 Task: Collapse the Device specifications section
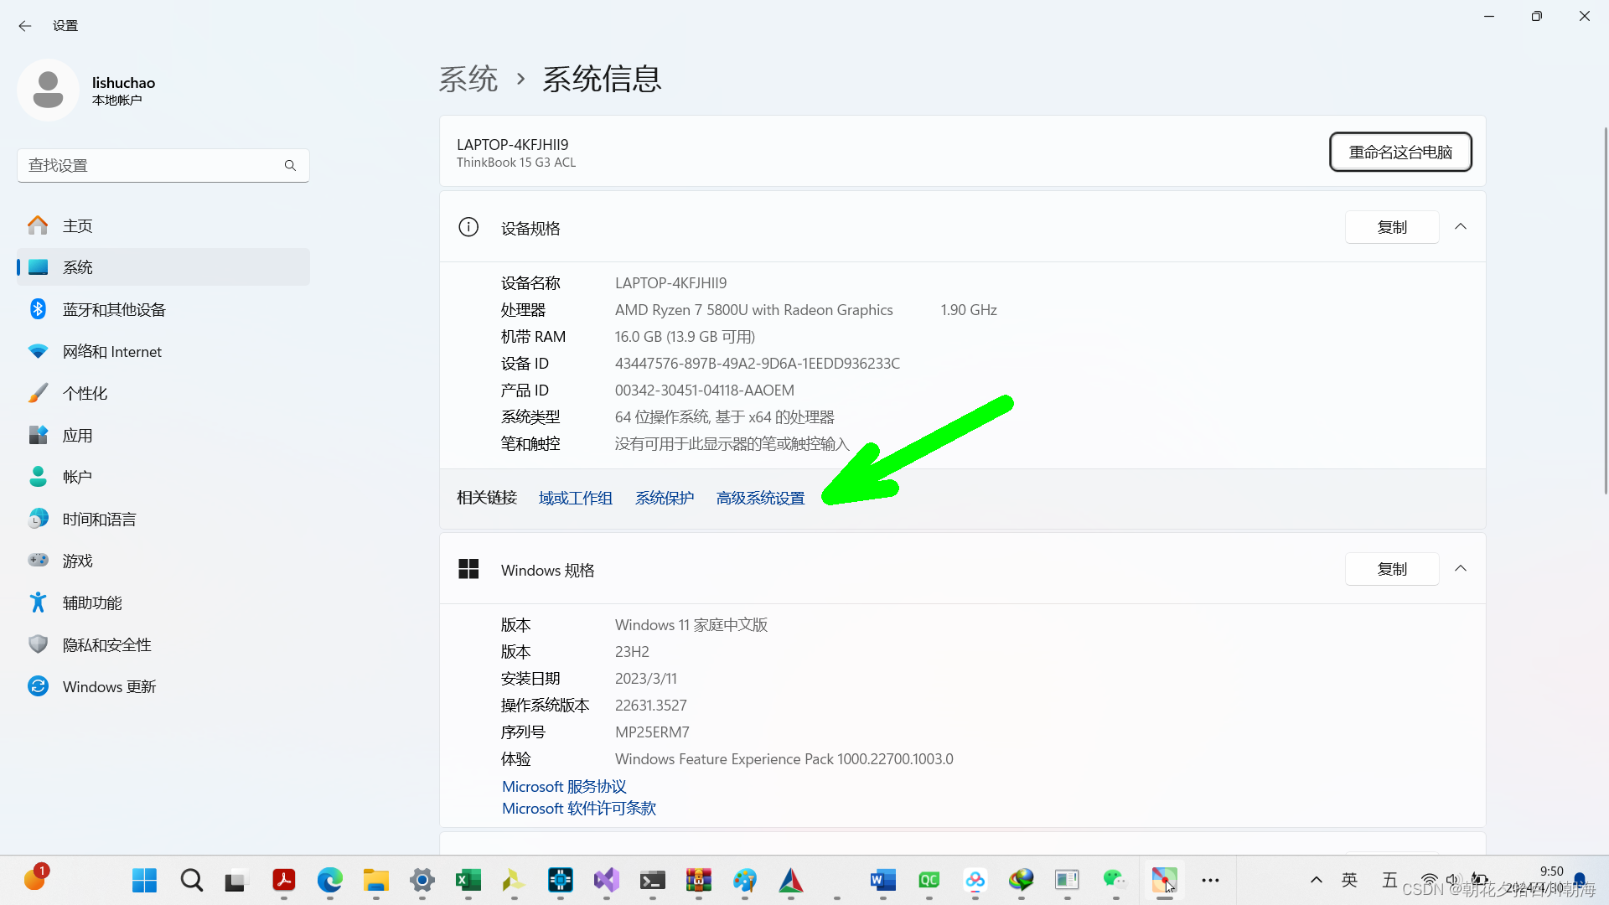[x=1461, y=227]
